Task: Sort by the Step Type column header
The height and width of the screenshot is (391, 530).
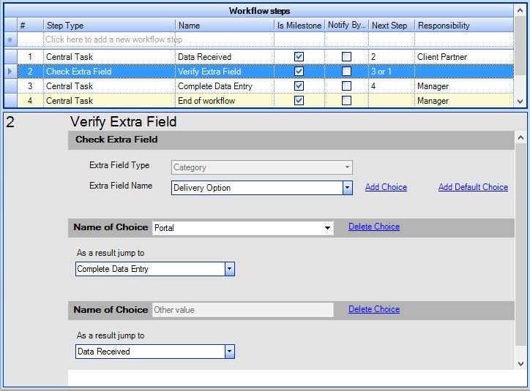Action: (x=109, y=26)
